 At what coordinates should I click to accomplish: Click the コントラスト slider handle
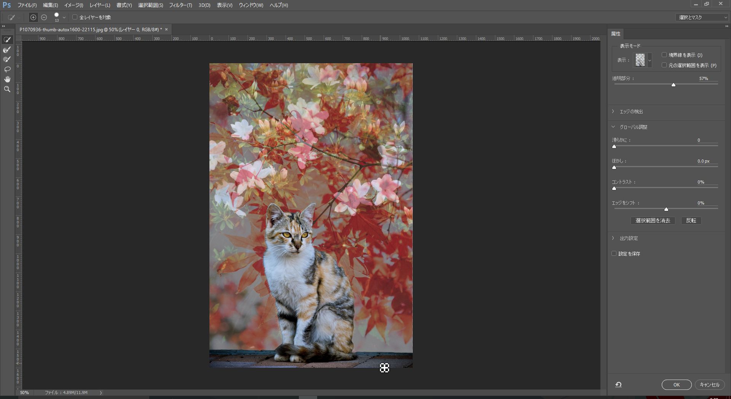(x=614, y=188)
